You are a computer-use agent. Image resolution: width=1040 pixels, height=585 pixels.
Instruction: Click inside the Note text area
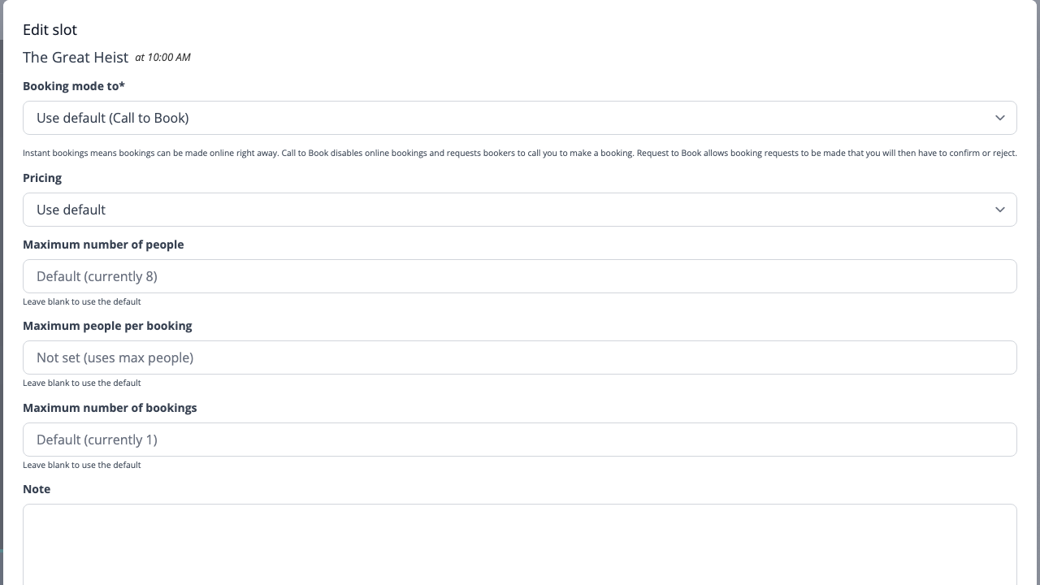click(x=520, y=544)
